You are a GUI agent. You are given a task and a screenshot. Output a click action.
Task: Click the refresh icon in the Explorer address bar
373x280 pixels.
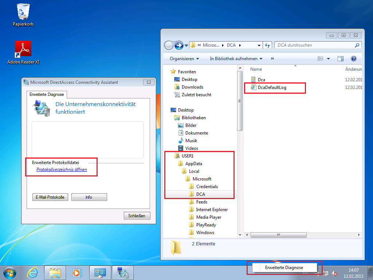coord(267,45)
